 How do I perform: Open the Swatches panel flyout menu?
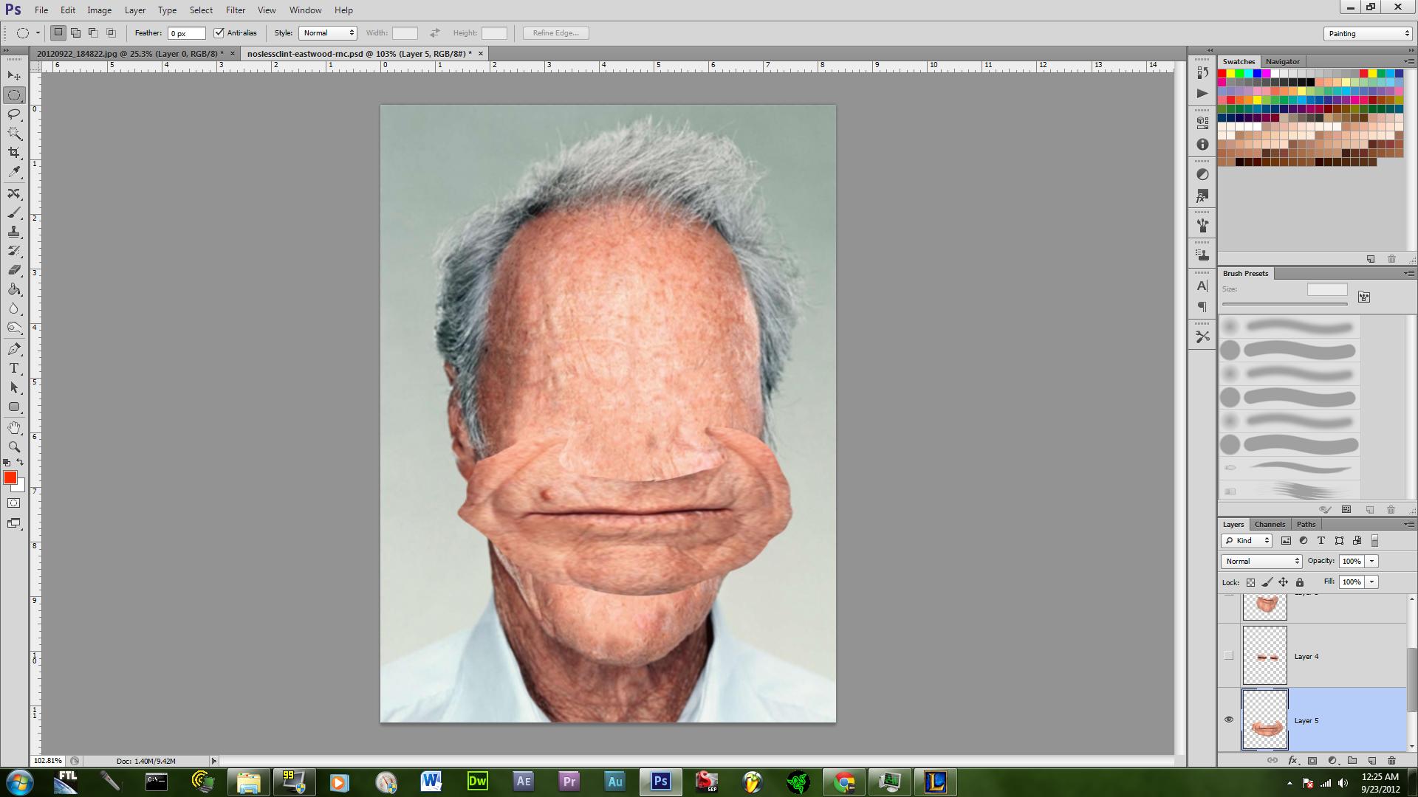tap(1408, 61)
